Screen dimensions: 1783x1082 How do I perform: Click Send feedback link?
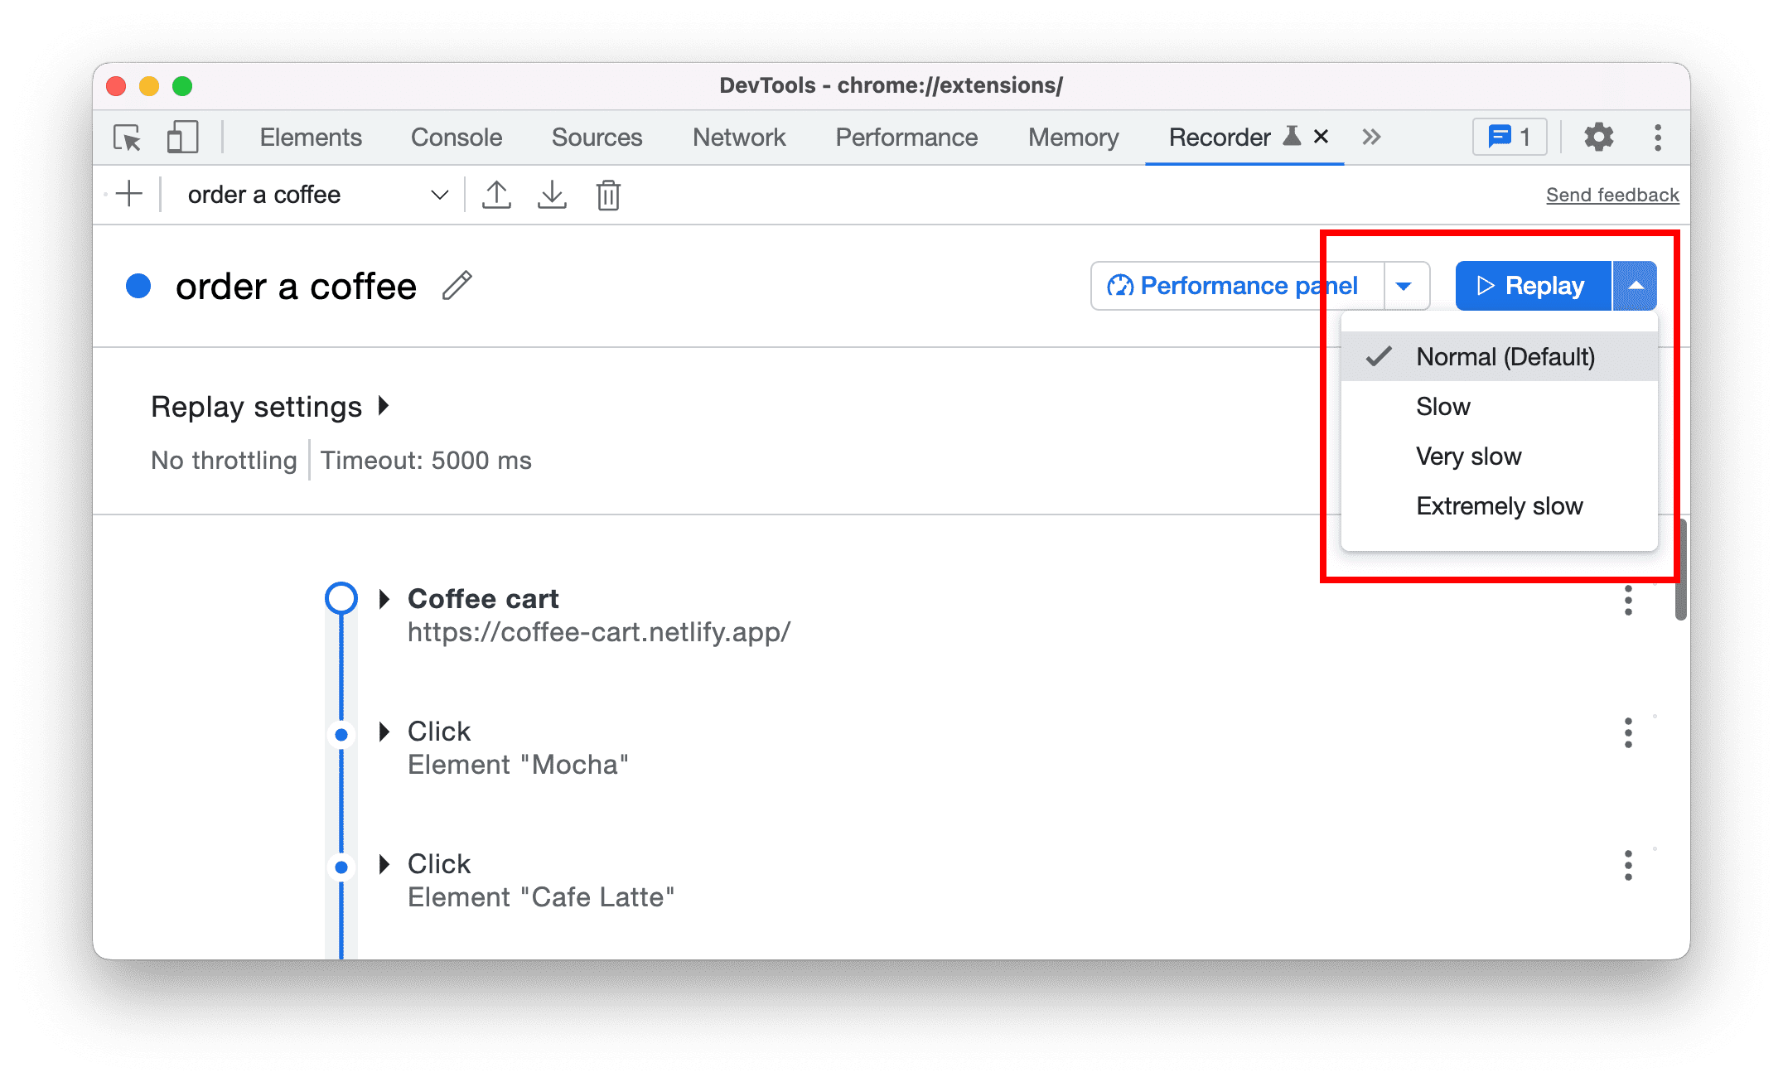(x=1611, y=195)
